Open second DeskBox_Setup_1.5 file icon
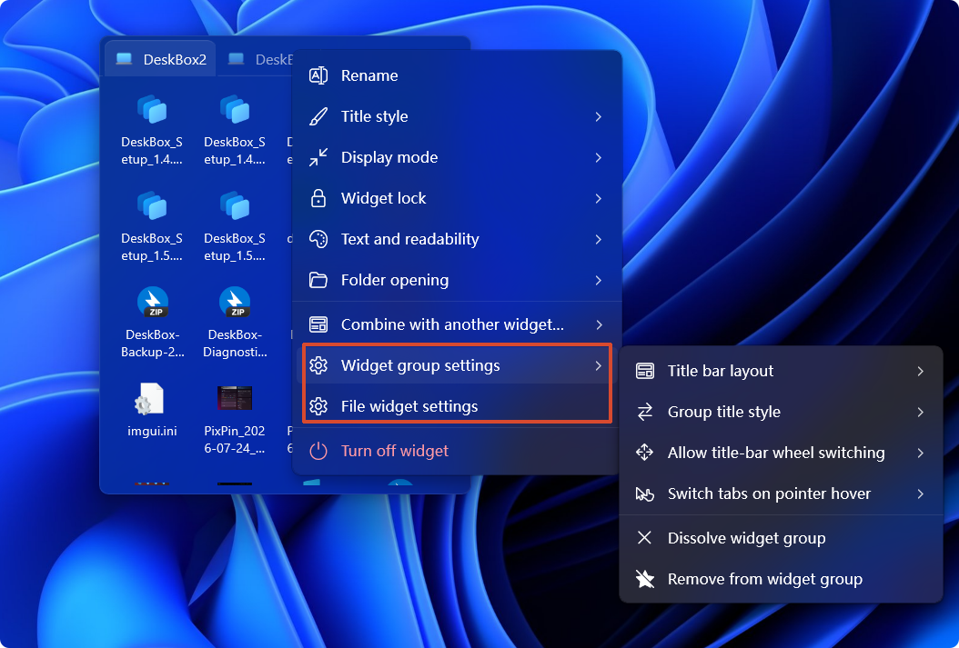Image resolution: width=959 pixels, height=648 pixels. pos(235,206)
